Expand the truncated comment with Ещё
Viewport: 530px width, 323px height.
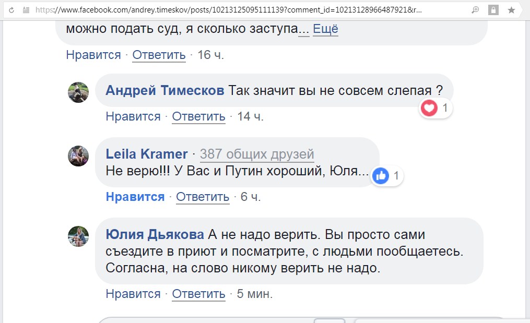tap(325, 29)
